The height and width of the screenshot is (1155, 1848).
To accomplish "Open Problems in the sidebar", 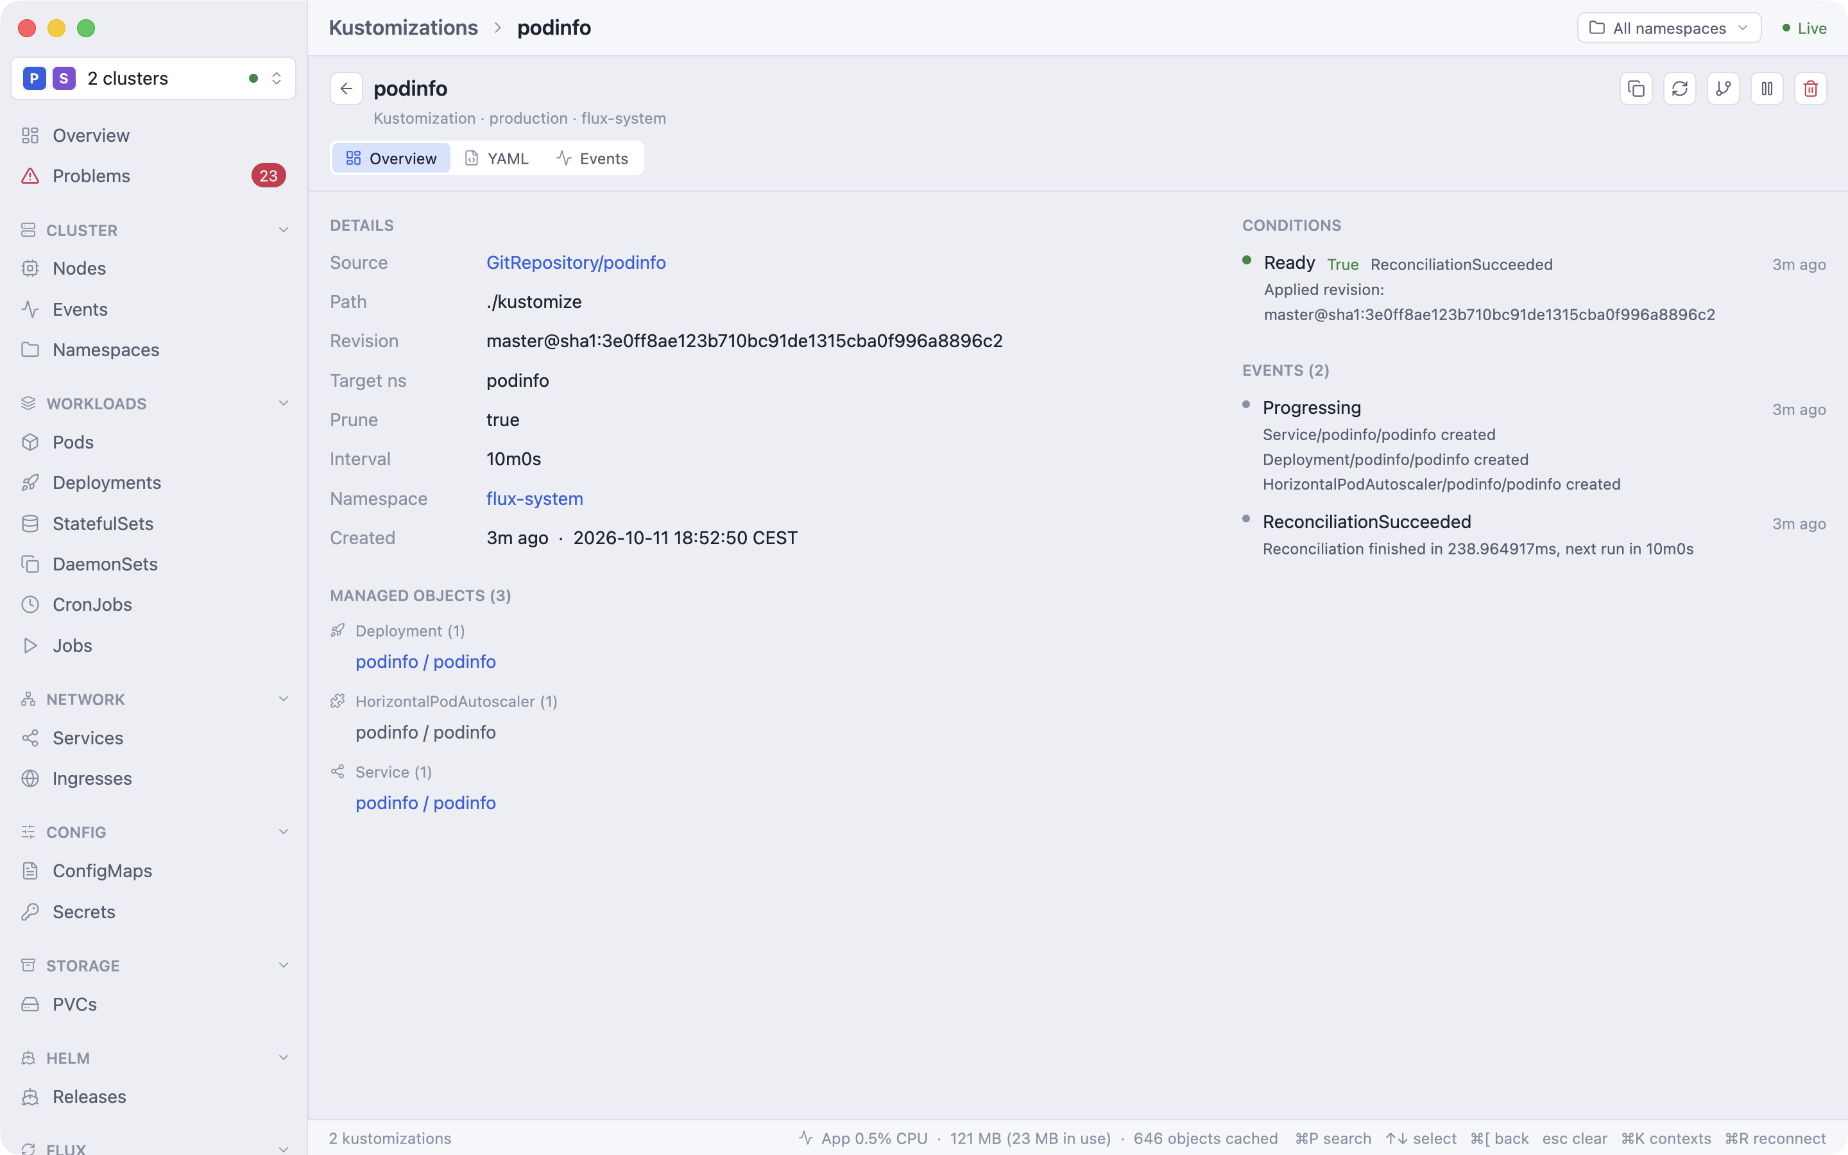I will pos(153,176).
